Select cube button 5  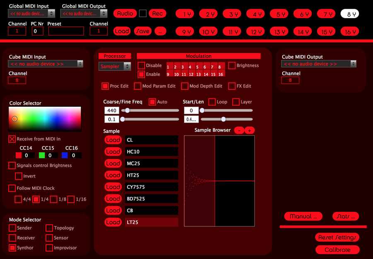pos(279,14)
